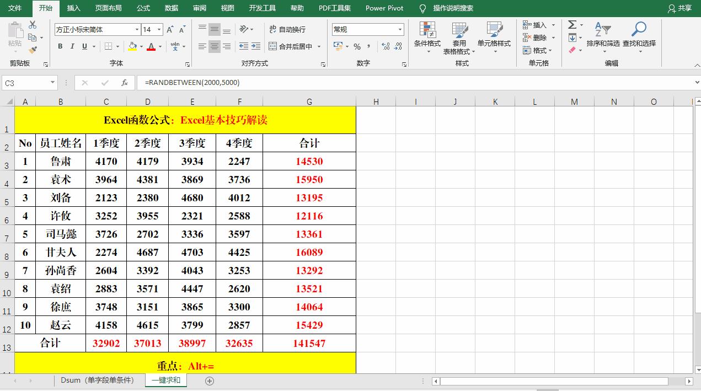701x391 pixels.
Task: Select the Format Painter icon
Action: (x=33, y=48)
